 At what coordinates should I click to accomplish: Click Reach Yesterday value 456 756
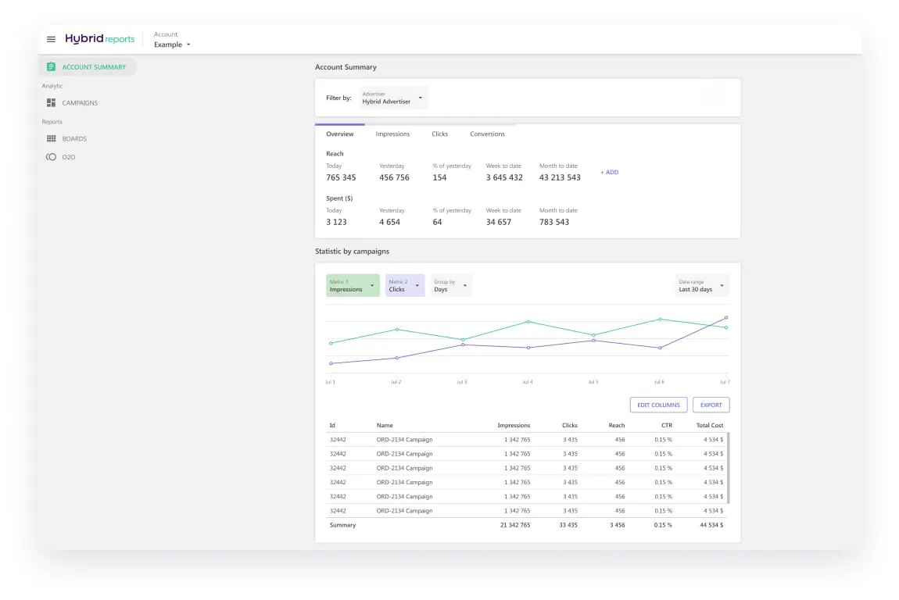coord(395,177)
